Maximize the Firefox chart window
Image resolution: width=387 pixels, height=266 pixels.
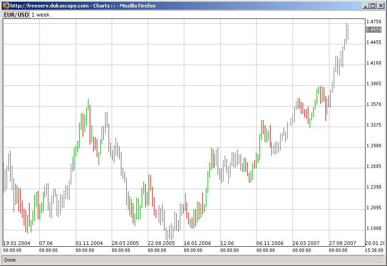click(x=373, y=6)
